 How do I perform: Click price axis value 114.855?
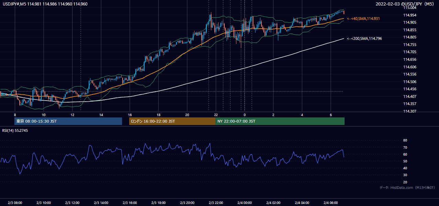pos(409,30)
